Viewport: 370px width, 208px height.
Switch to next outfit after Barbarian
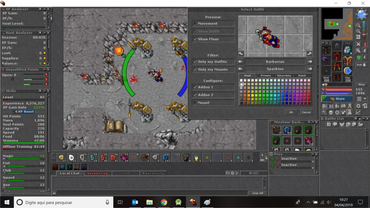point(310,62)
